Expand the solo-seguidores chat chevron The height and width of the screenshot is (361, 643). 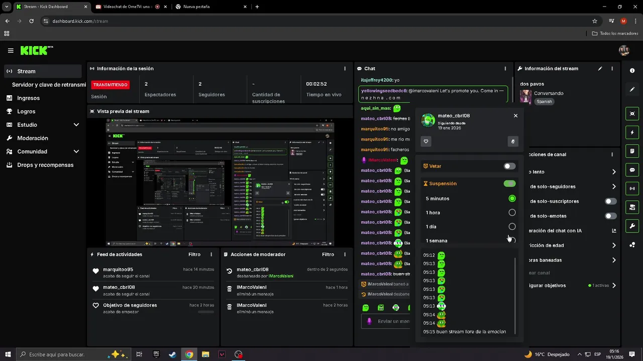pyautogui.click(x=614, y=187)
